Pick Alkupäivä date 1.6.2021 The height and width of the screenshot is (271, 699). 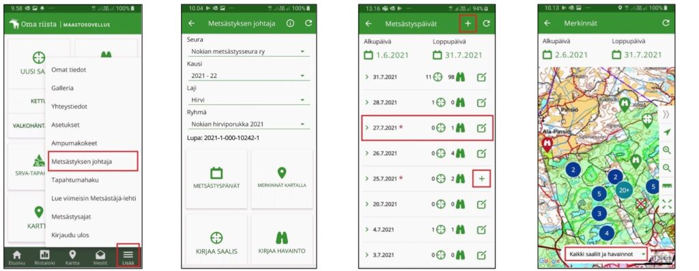tap(386, 55)
